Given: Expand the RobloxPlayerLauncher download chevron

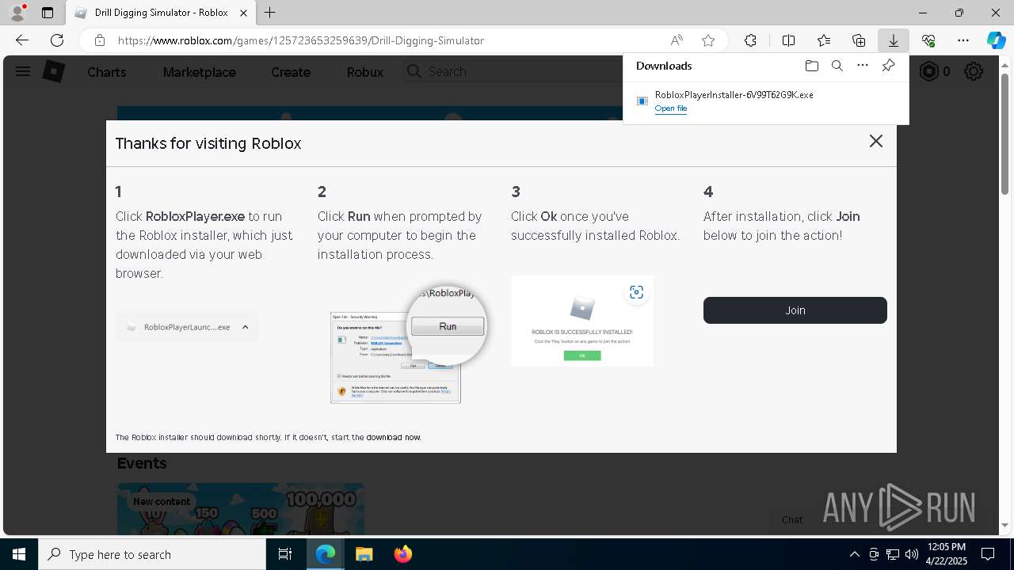Looking at the screenshot, I should (x=246, y=327).
